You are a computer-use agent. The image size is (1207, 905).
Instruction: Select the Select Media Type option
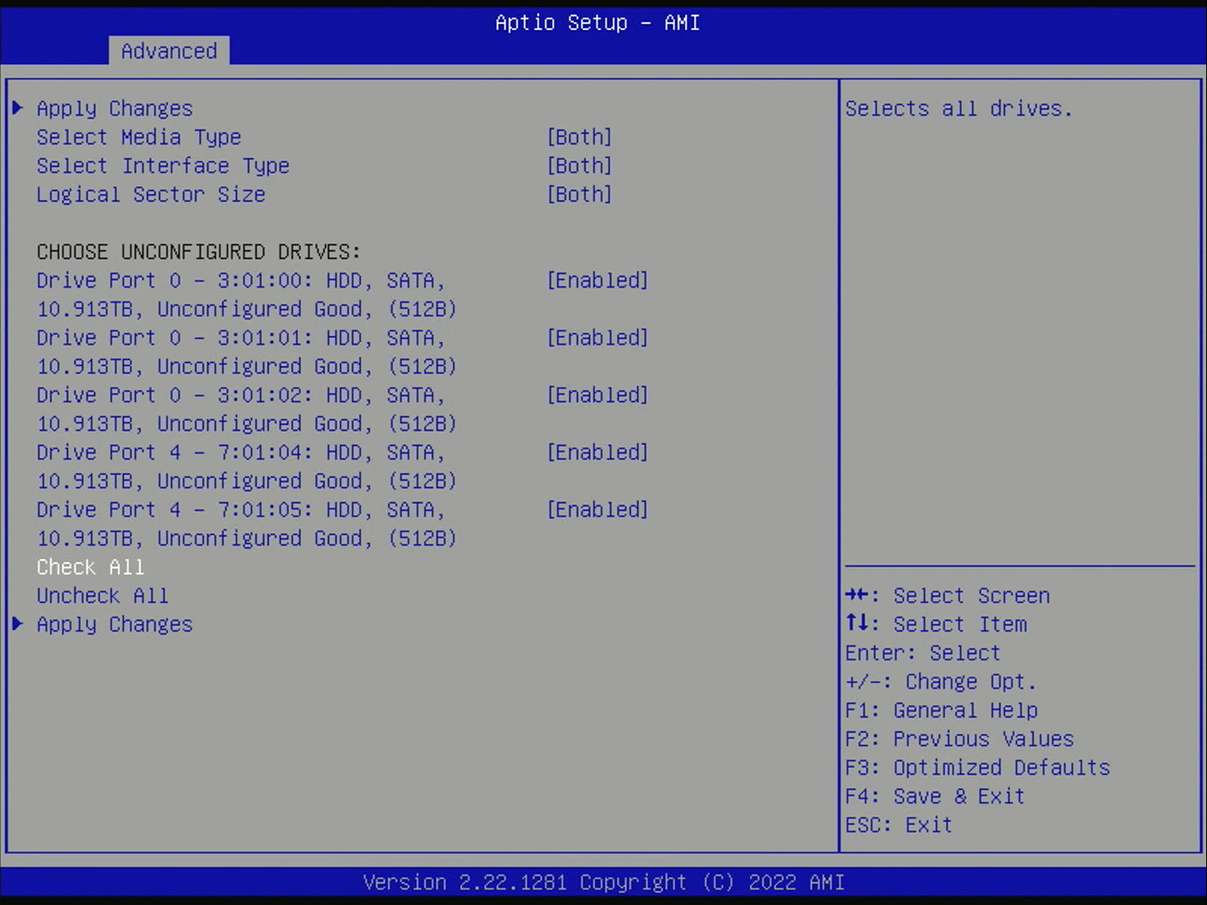(x=139, y=137)
